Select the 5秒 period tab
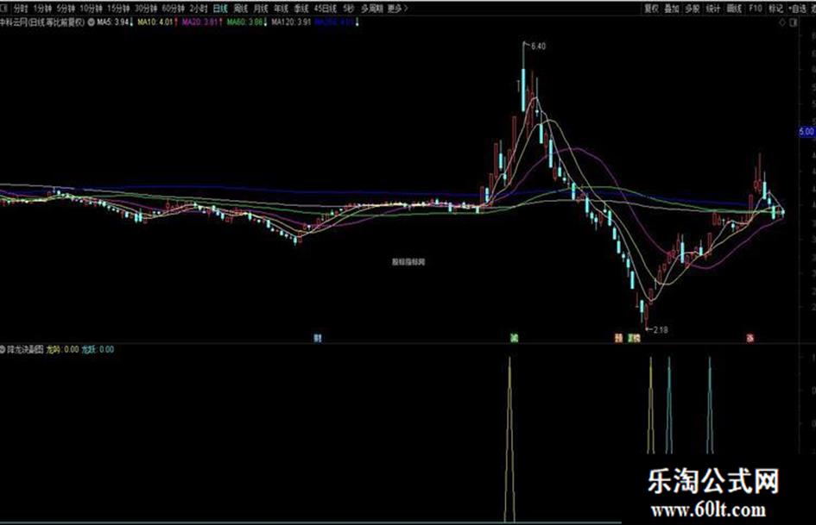Screen dimensions: 816x525 click(x=349, y=9)
